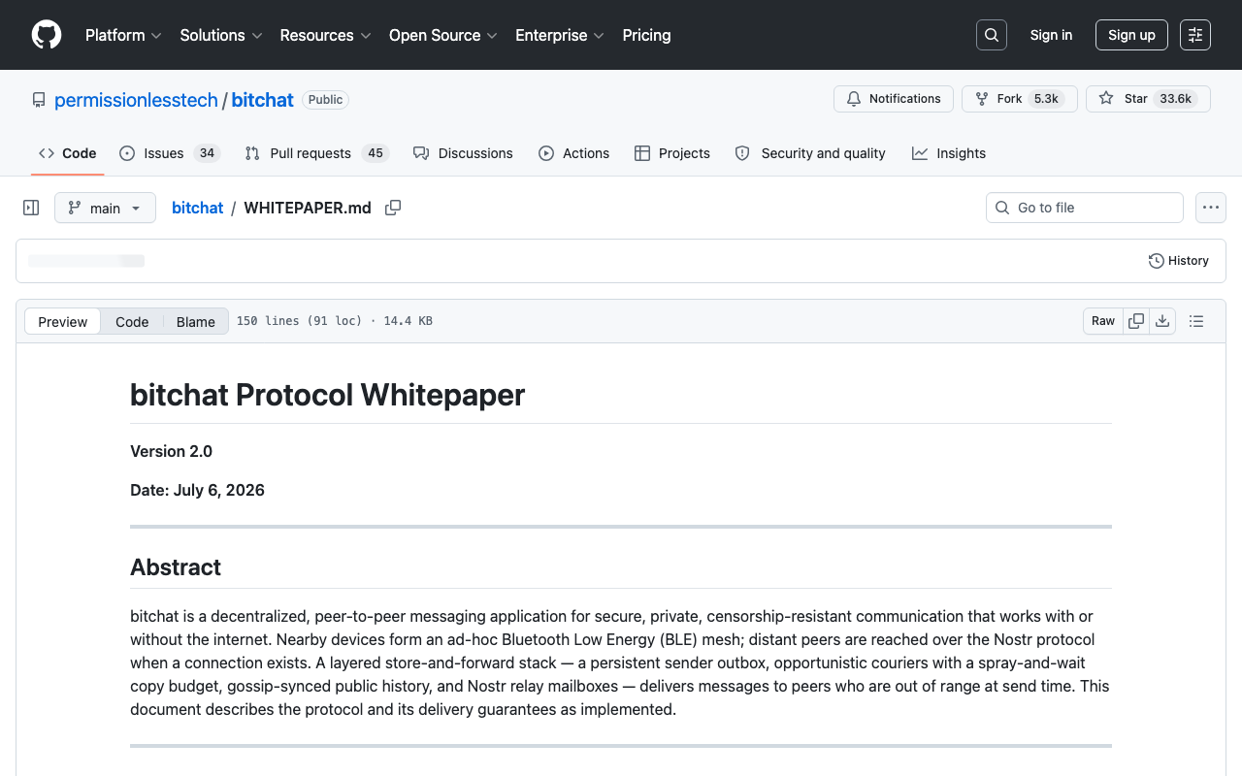Switch to the Blame view
Viewport: 1242px width, 776px height.
coord(196,322)
